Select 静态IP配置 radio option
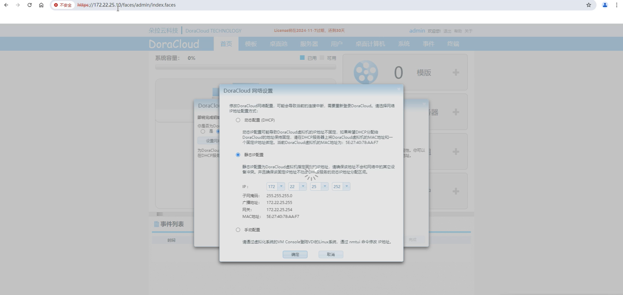Image resolution: width=623 pixels, height=295 pixels. [238, 155]
